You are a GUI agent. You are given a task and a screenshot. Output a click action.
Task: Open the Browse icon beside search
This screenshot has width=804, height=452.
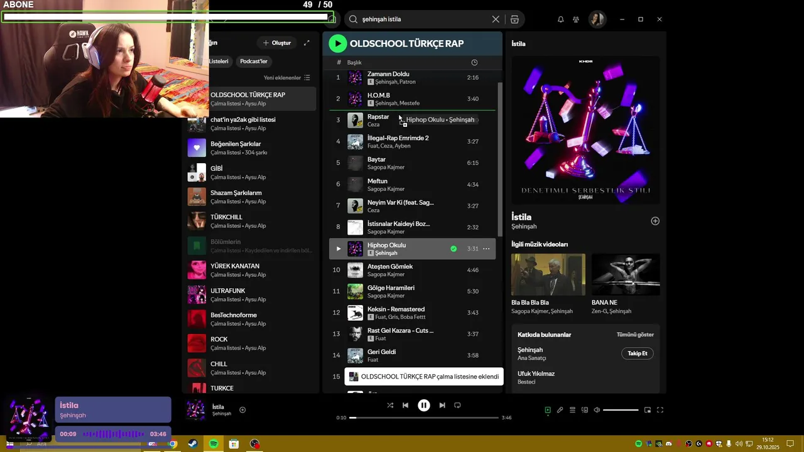pos(514,19)
